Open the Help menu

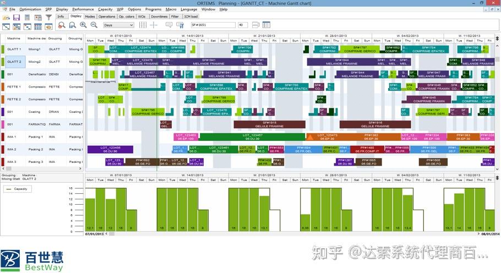coord(224,9)
